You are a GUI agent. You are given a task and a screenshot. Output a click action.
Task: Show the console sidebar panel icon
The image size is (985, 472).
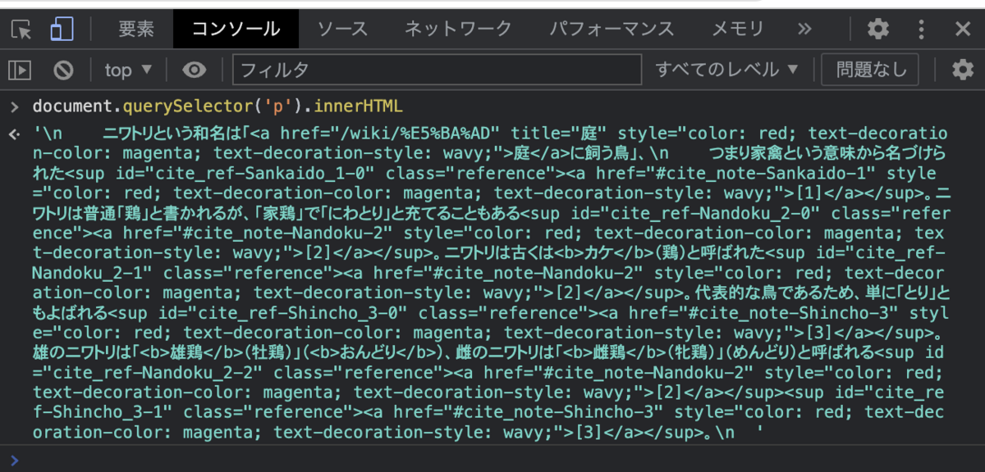coord(20,70)
